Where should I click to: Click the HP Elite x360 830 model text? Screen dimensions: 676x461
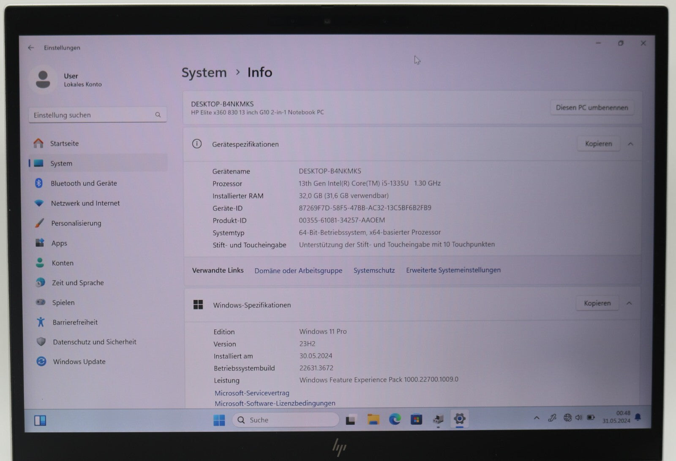click(257, 112)
